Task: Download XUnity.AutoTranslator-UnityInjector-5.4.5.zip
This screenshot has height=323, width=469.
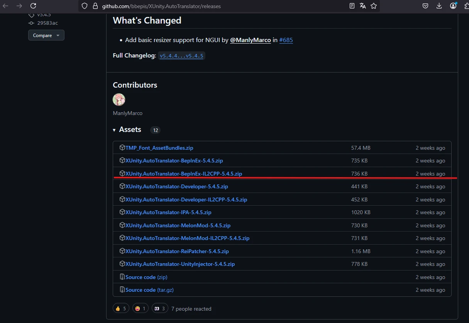Action: (x=180, y=264)
